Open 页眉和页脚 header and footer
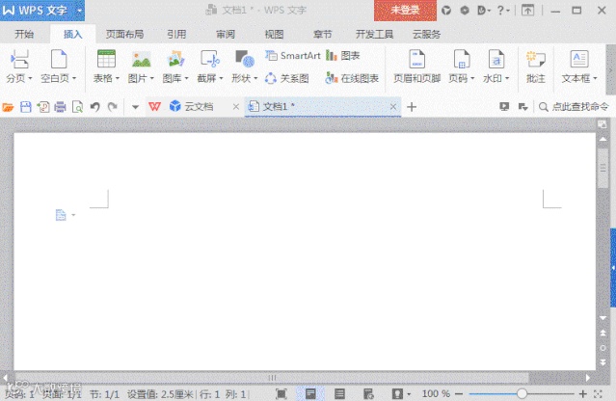616x401 pixels. pyautogui.click(x=416, y=67)
